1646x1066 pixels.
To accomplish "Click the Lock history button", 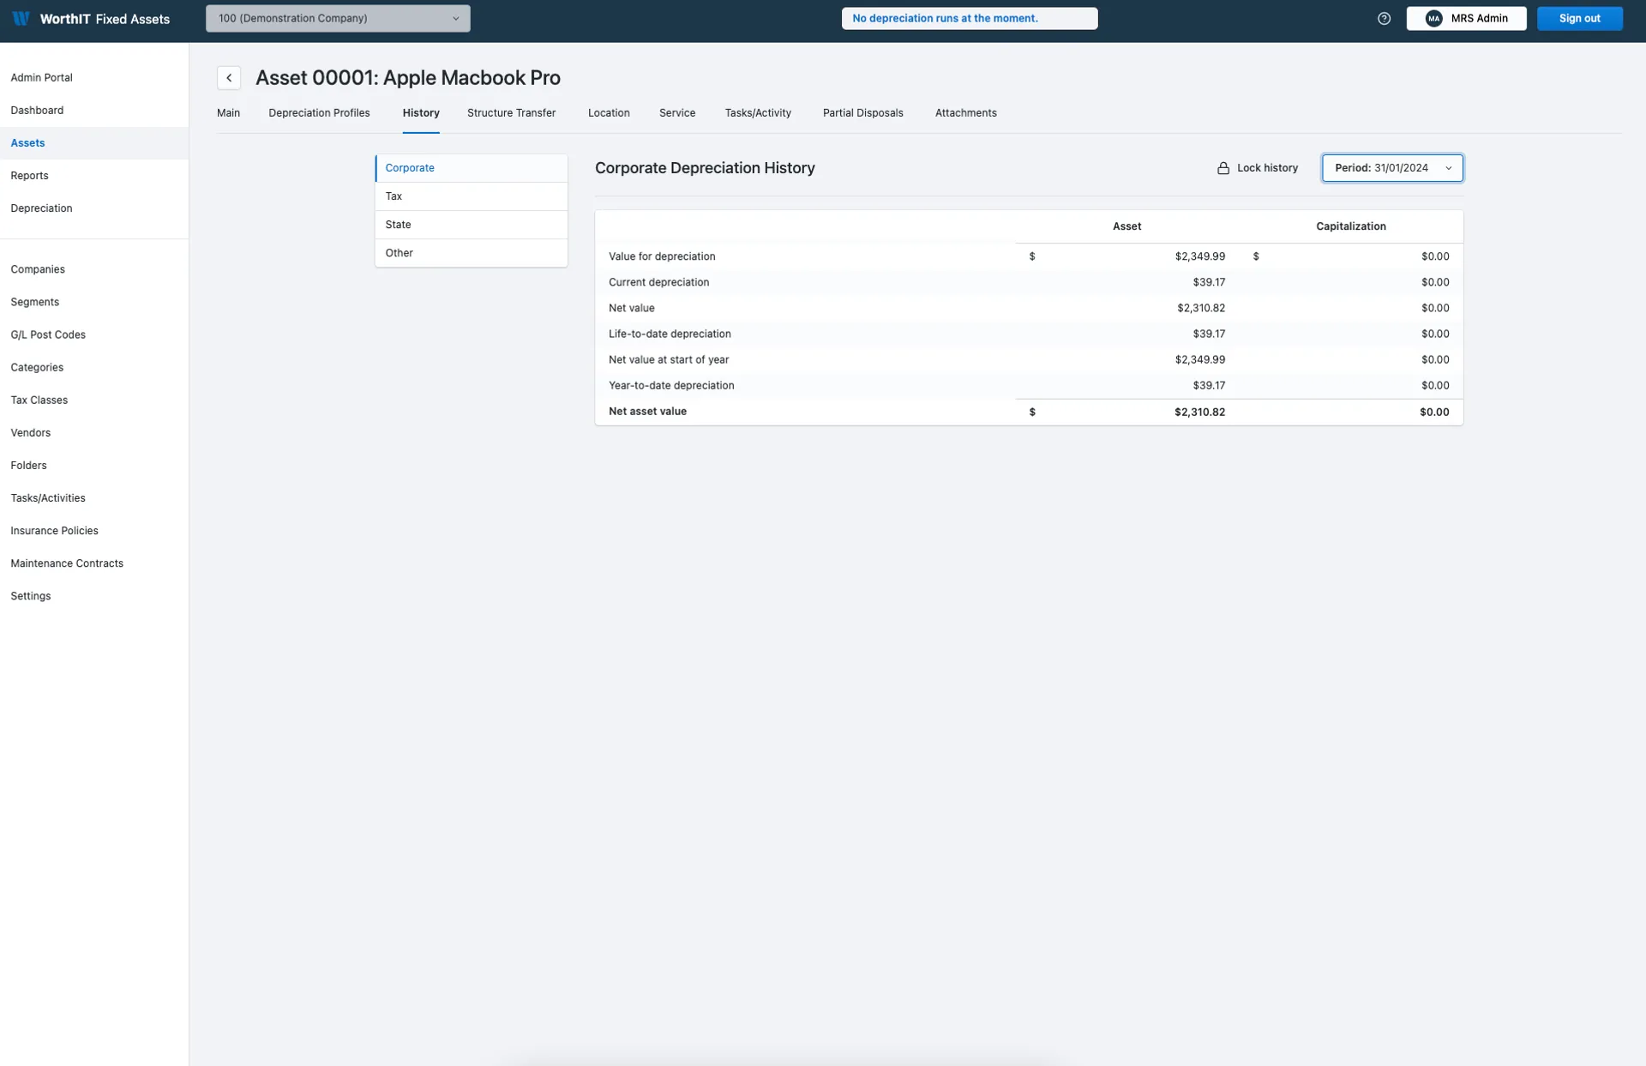I will point(1257,168).
